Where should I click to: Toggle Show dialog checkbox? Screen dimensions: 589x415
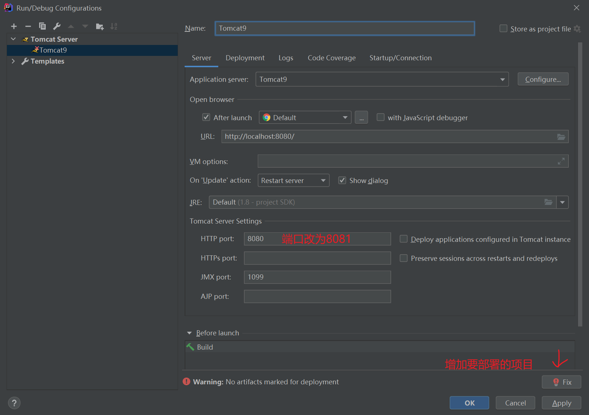point(342,180)
